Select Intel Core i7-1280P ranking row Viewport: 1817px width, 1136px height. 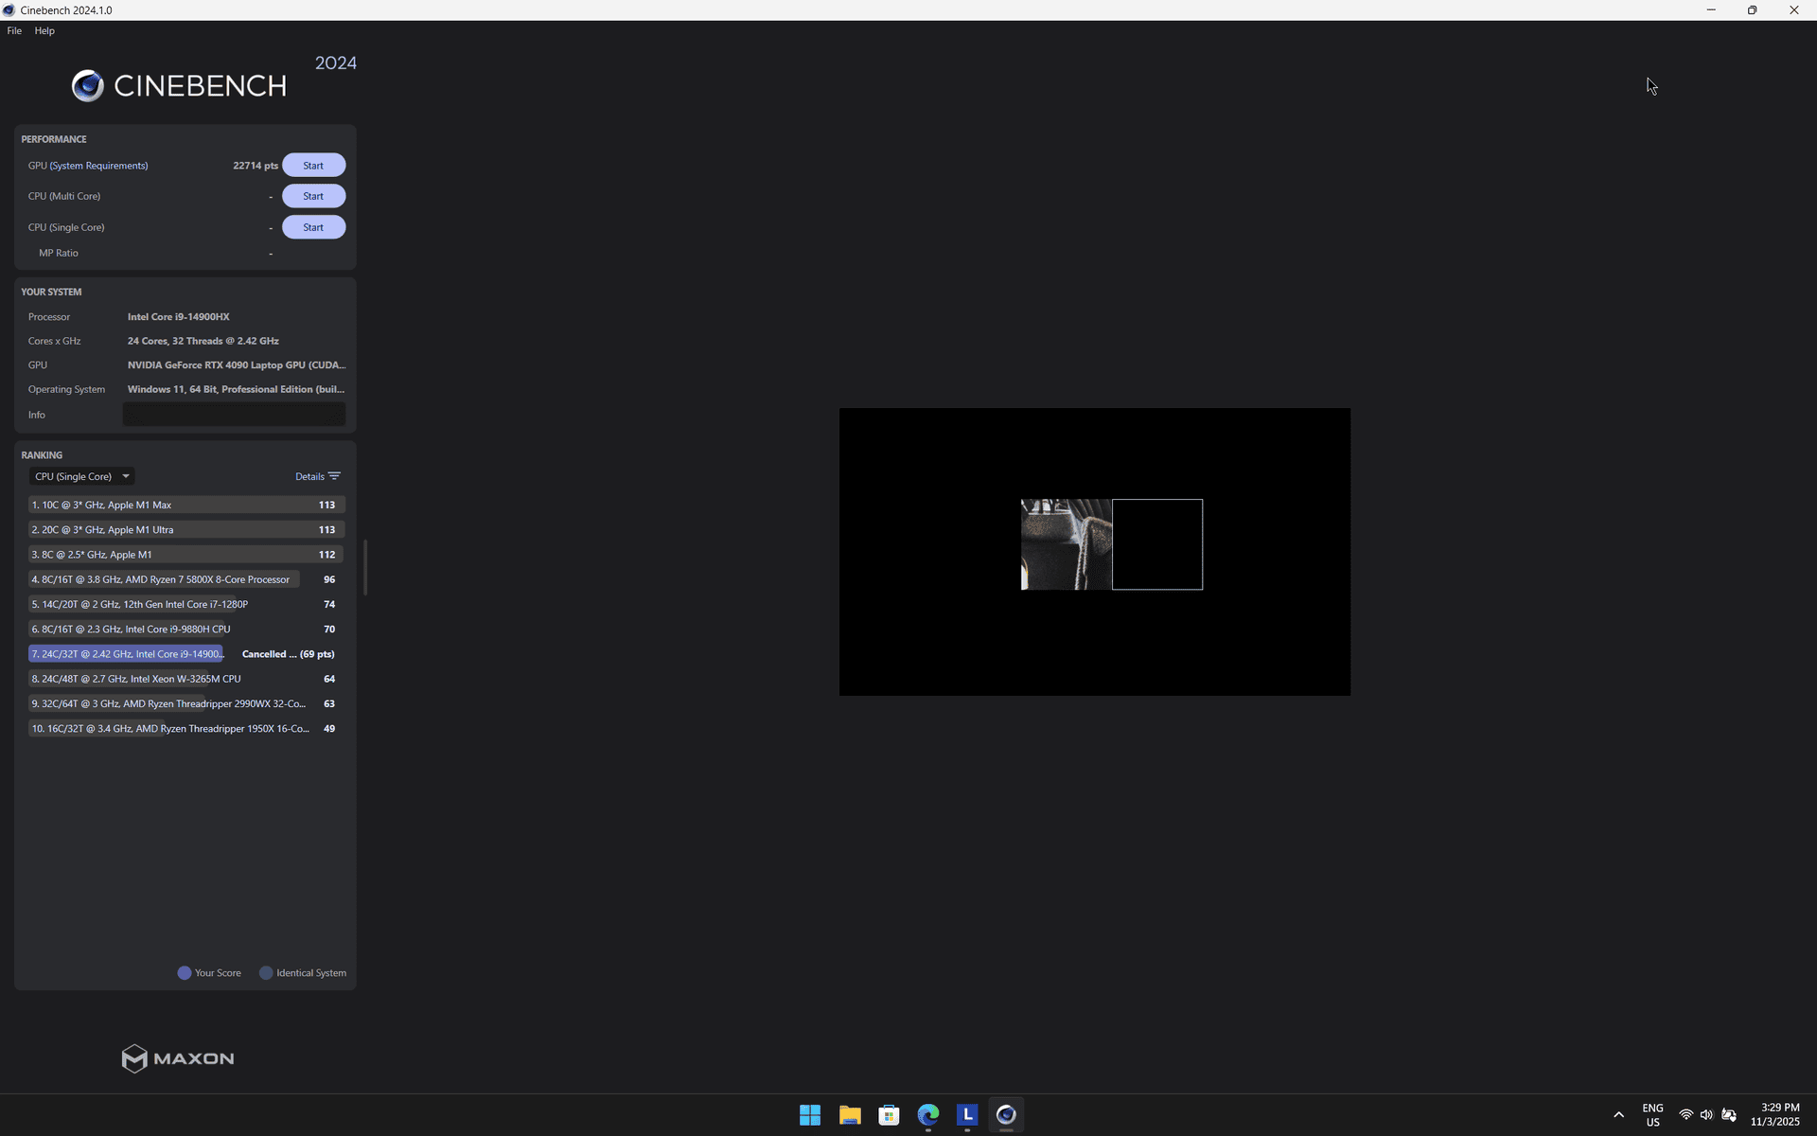click(186, 604)
